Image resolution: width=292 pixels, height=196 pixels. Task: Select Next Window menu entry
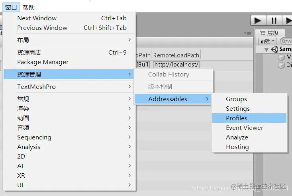pyautogui.click(x=69, y=18)
